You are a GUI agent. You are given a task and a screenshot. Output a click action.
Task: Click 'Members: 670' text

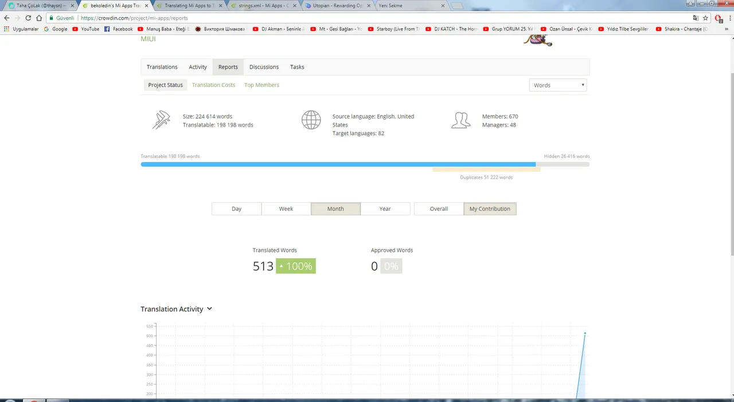pos(500,116)
